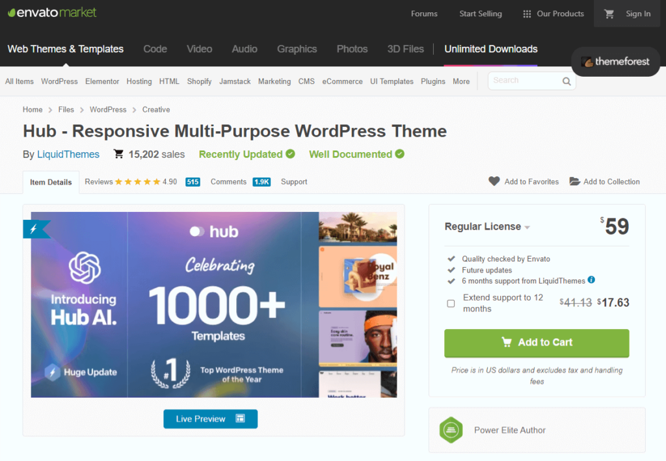The image size is (666, 461).
Task: Select the All Items category
Action: click(x=19, y=81)
